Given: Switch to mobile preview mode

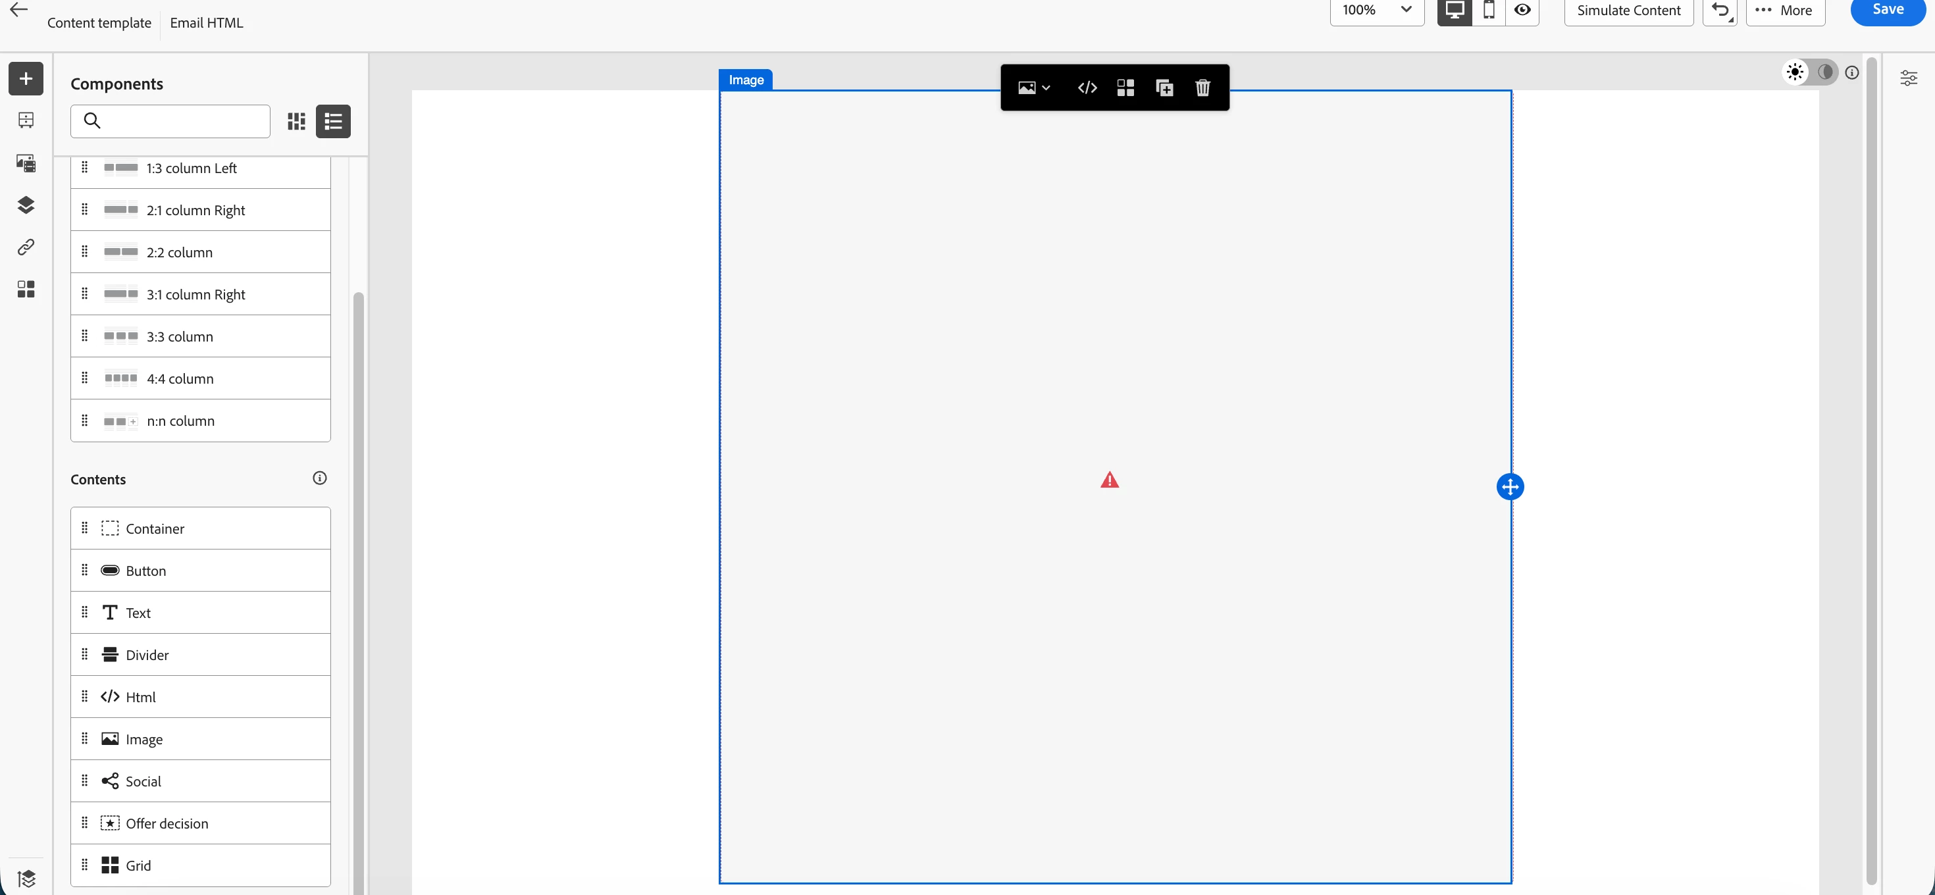Looking at the screenshot, I should coord(1488,11).
